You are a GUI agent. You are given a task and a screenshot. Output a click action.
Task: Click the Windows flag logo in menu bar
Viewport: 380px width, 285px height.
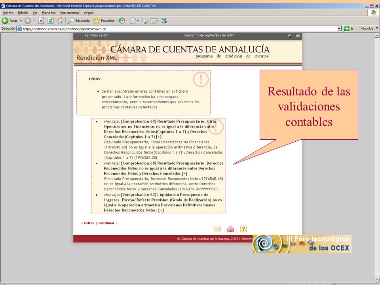point(373,13)
